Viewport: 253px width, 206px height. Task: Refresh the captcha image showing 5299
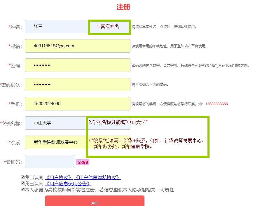click(x=83, y=162)
